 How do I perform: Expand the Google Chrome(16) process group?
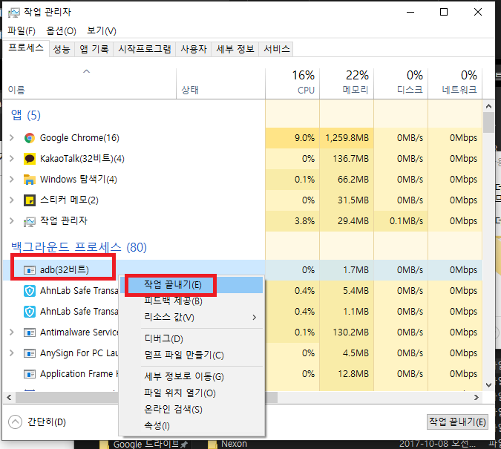tap(11, 138)
